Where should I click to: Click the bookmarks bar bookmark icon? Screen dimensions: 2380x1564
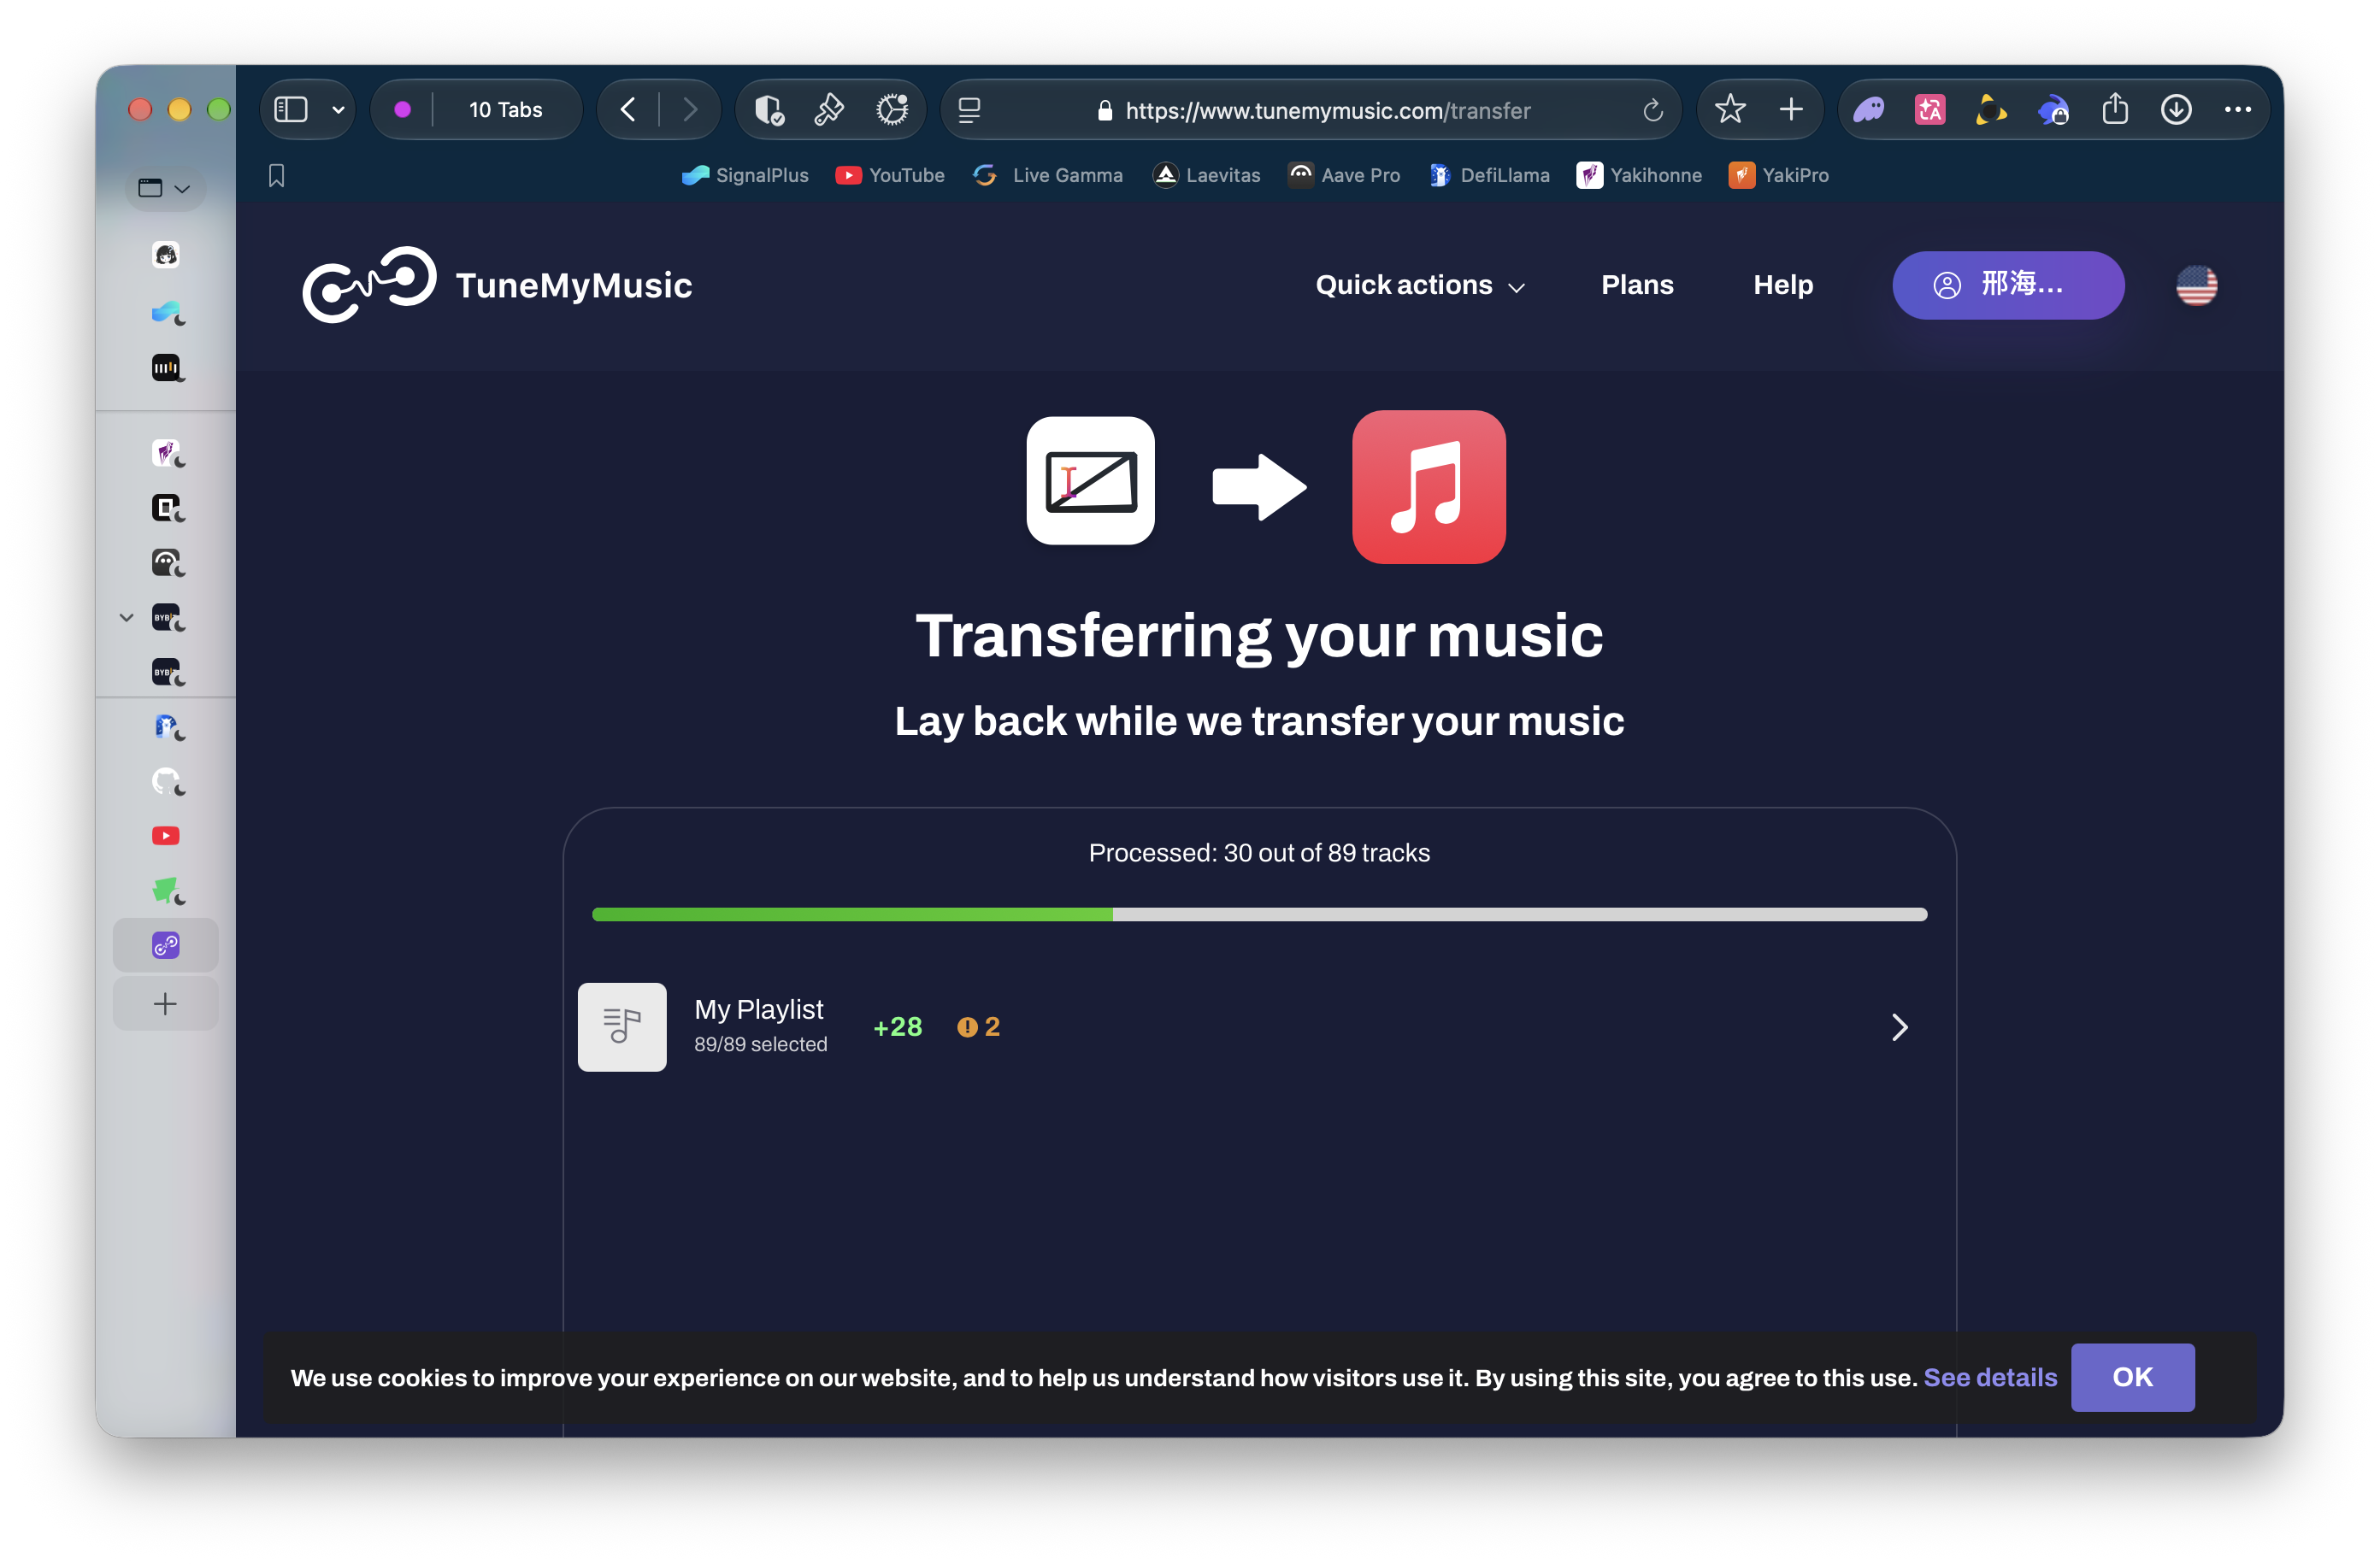[277, 176]
